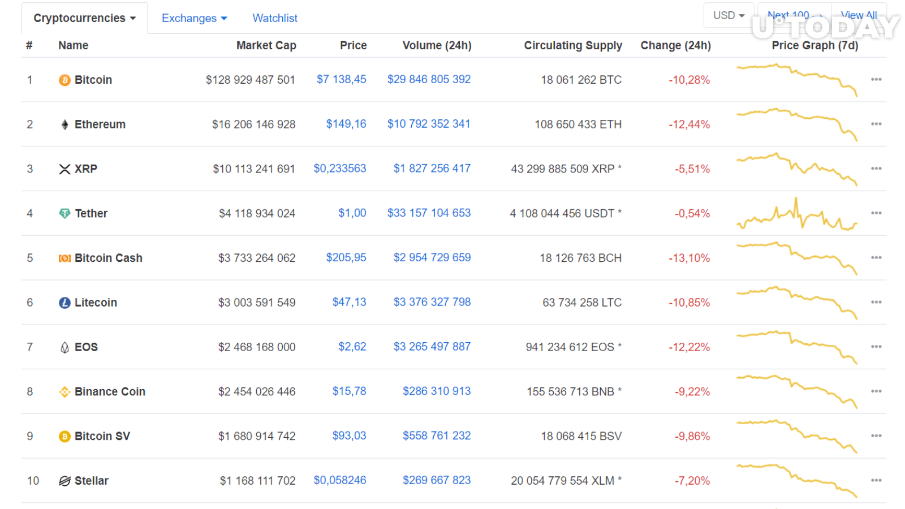Click Bitcoin Cash supply 18 126 763 BCH
Viewport: 905px width, 509px height.
[580, 258]
